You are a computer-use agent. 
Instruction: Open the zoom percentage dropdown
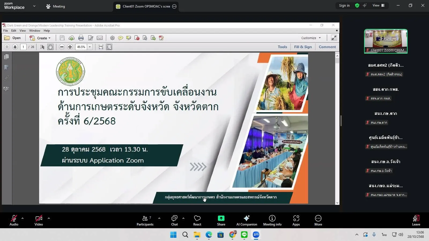click(90, 47)
